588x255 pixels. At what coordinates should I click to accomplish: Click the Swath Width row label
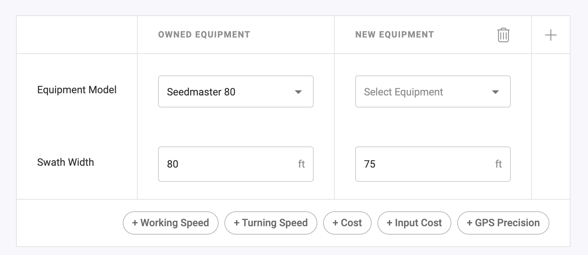tap(66, 162)
